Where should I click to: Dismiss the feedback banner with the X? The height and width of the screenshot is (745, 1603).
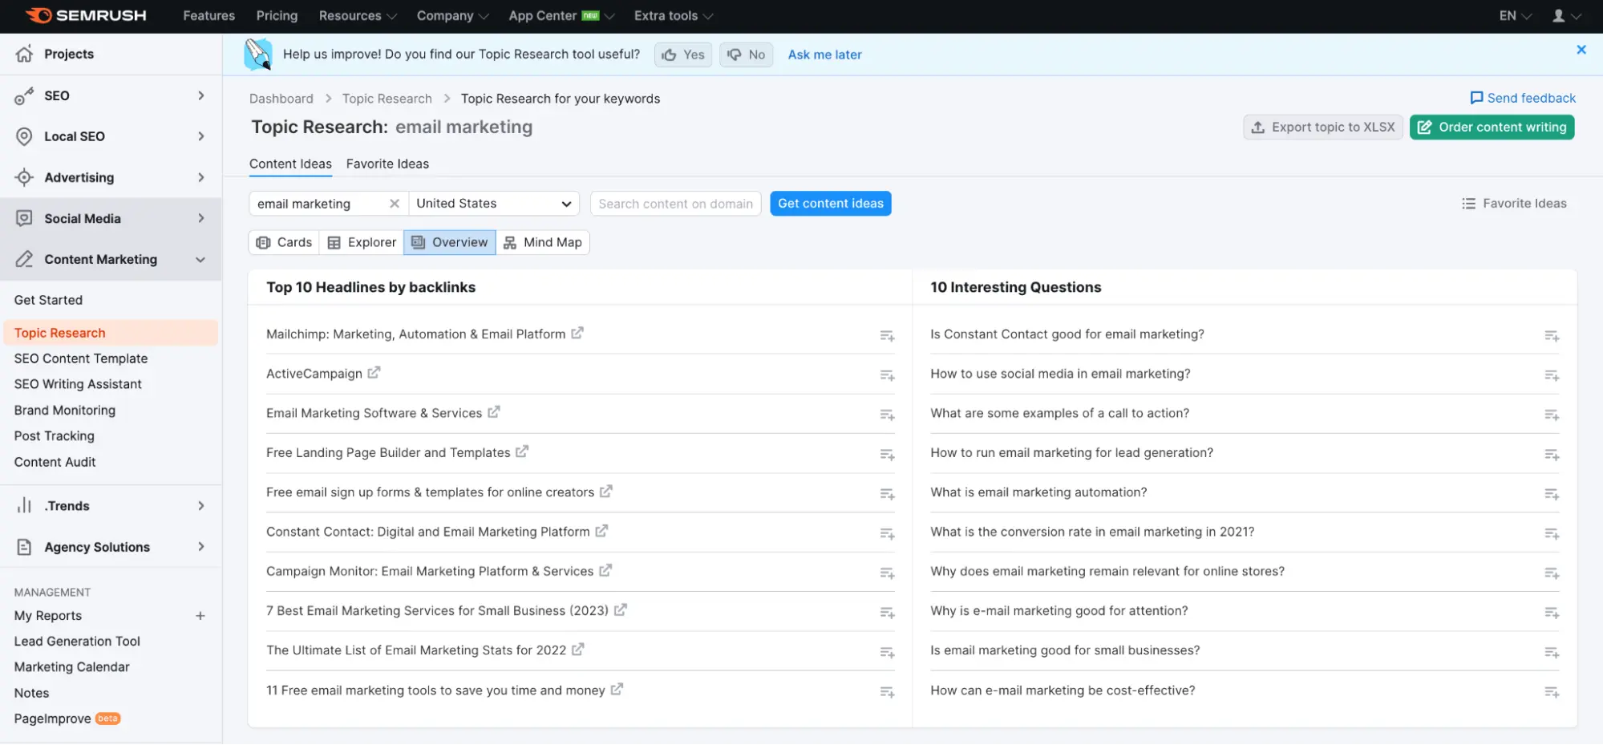click(1581, 50)
